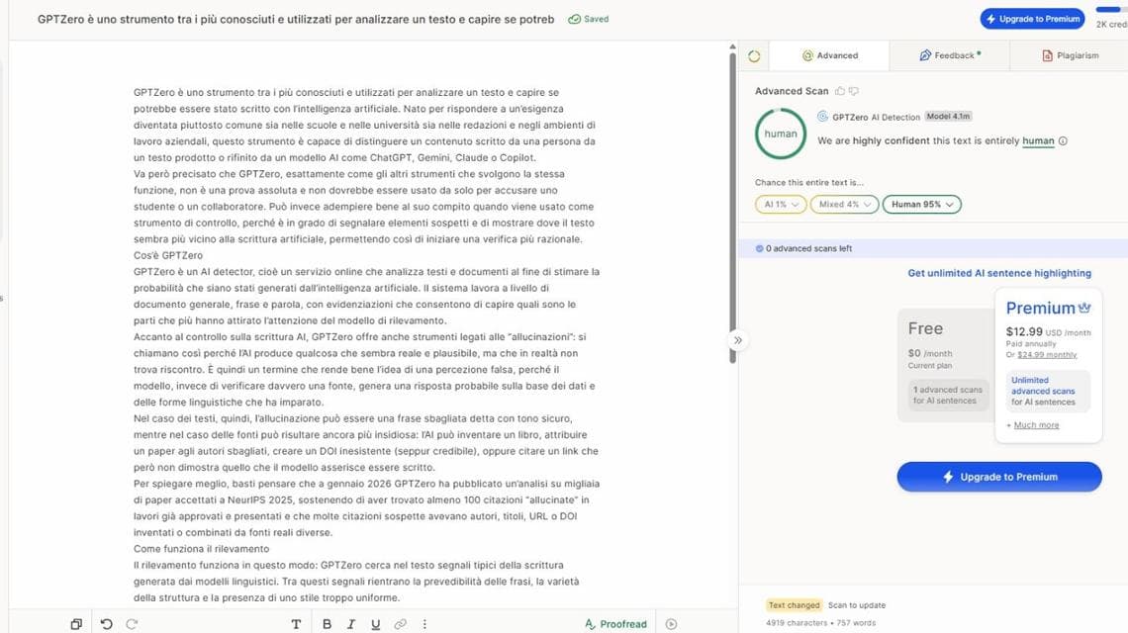Click the GPTZero AI Detection logo icon

coord(822,116)
